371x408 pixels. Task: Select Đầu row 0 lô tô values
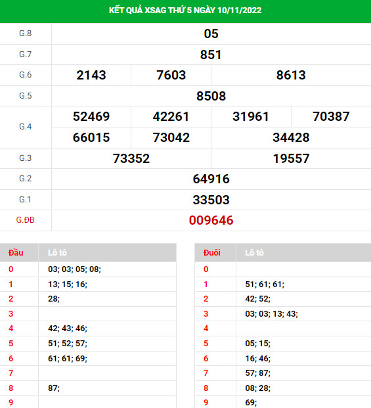coord(74,269)
